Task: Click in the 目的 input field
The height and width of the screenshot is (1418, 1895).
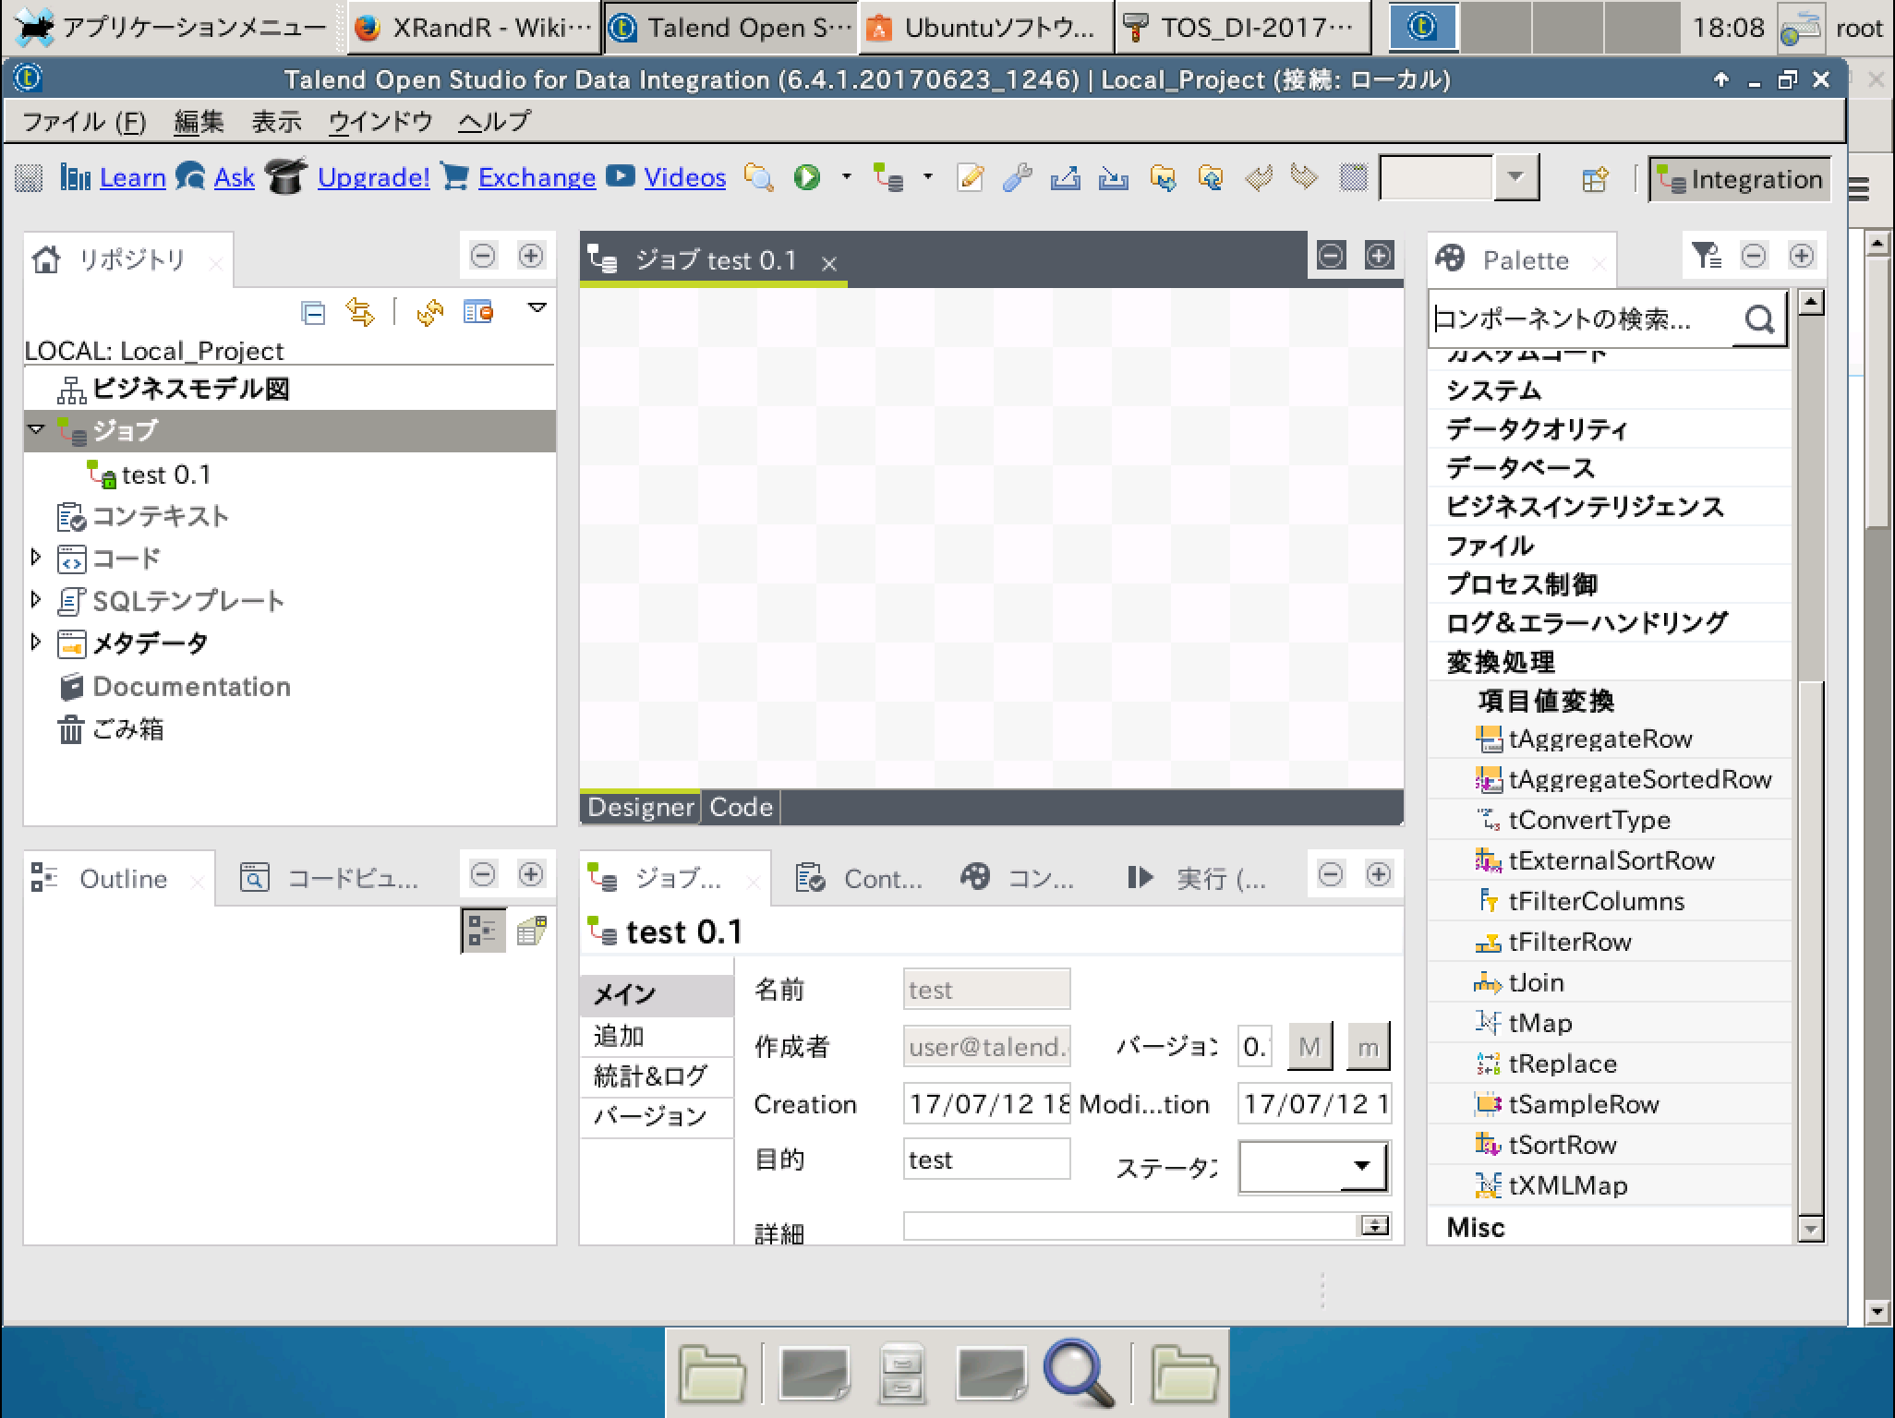Action: click(x=985, y=1160)
